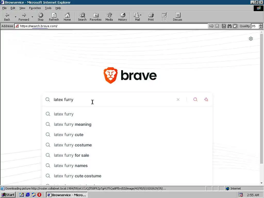
Task: Open the File menu
Action: click(4, 8)
